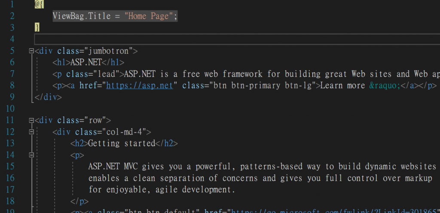
Task: Click the "Learn more" text on line 8
Action: (x=342, y=86)
